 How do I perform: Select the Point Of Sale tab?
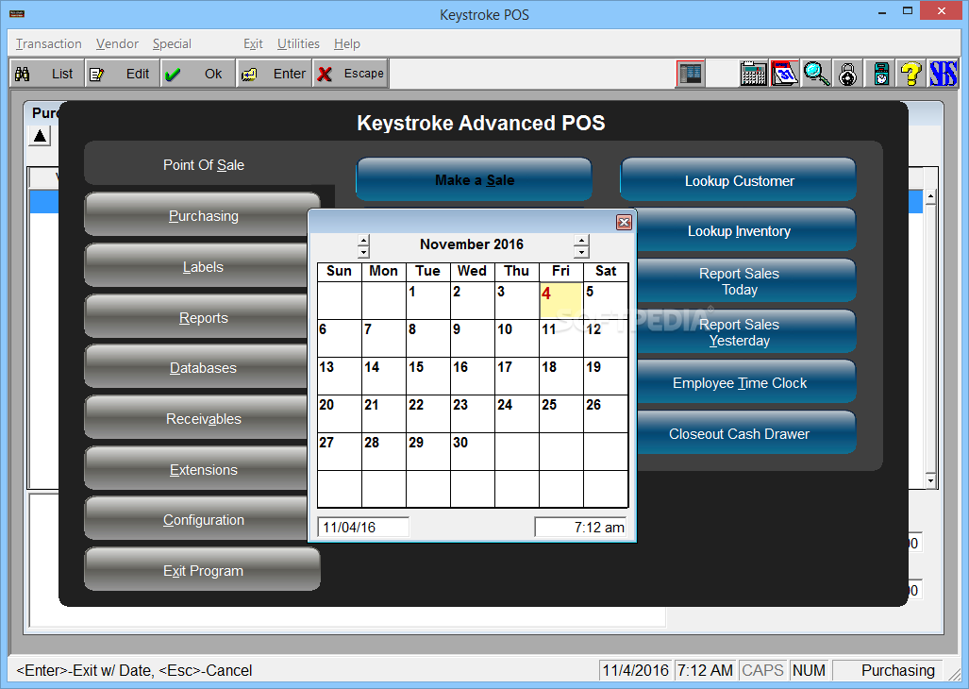203,165
